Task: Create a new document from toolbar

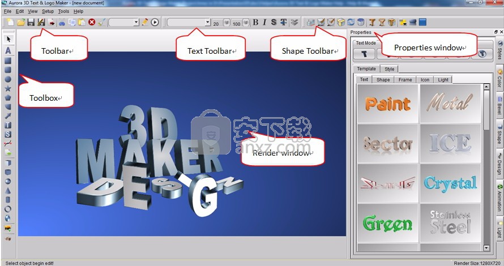Action: [11, 22]
